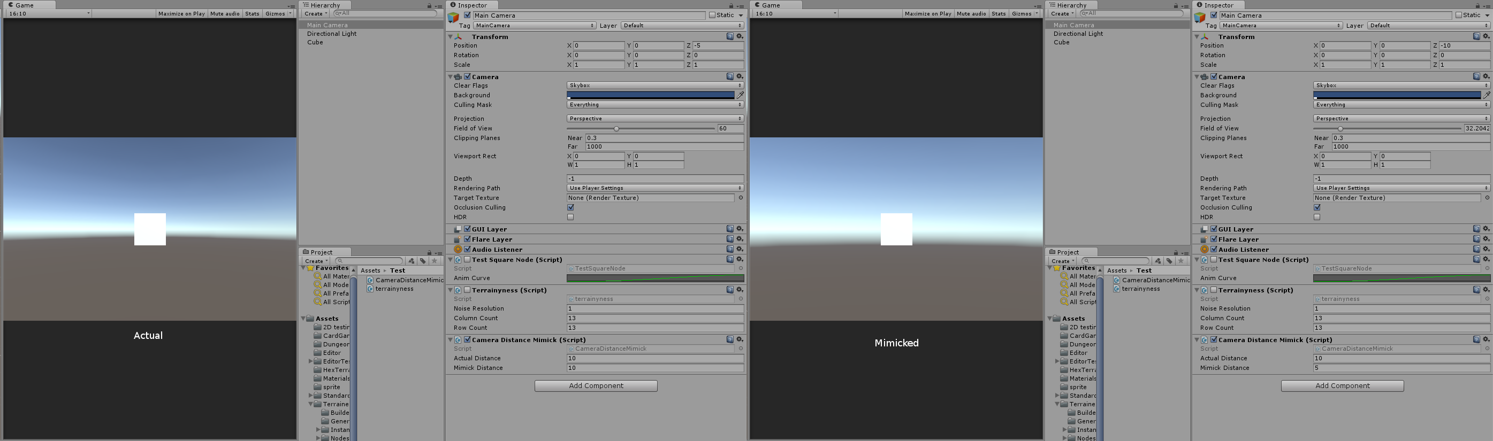Toggle Mute audio in Mimicked Game view
The width and height of the screenshot is (1493, 441).
tap(971, 13)
